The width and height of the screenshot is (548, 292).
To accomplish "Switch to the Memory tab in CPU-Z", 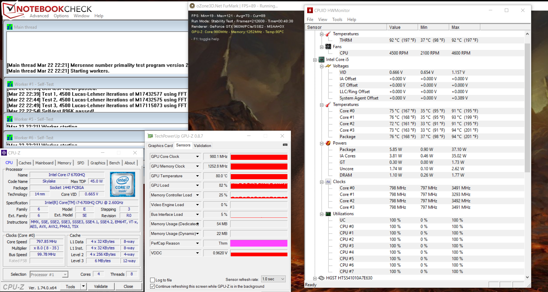I will [x=64, y=163].
